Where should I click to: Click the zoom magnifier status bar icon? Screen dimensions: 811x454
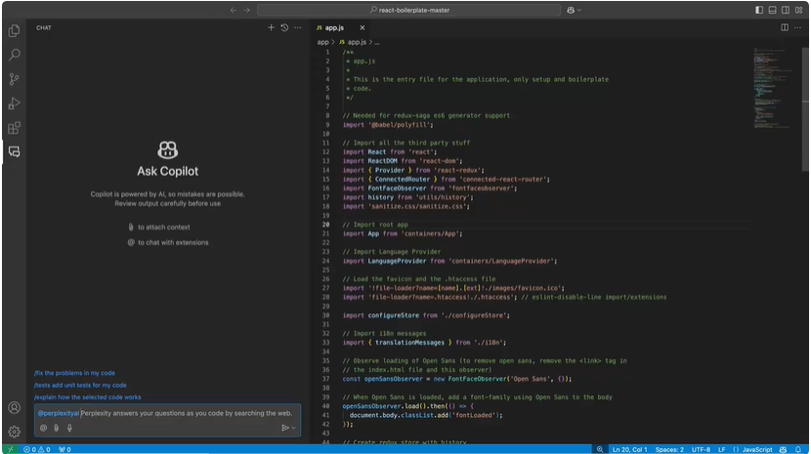point(600,449)
